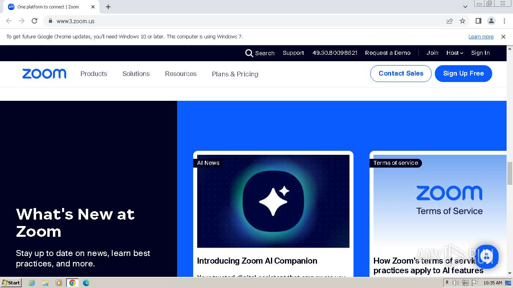Image resolution: width=513 pixels, height=288 pixels.
Task: Open the Zoom chat assistant bubble
Action: (x=486, y=256)
